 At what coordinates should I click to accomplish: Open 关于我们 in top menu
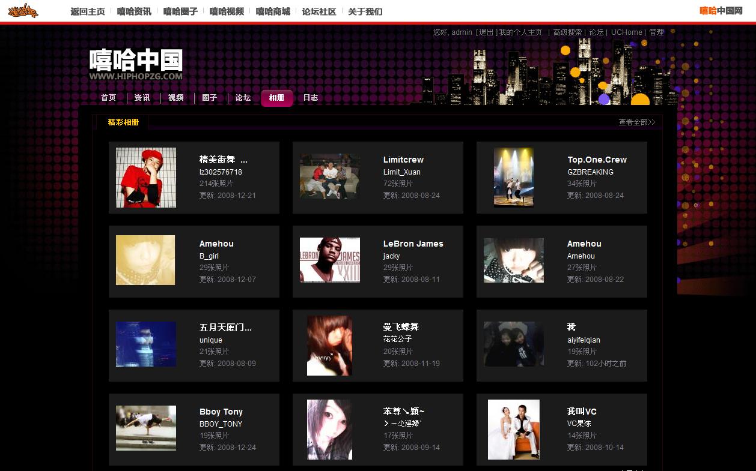[x=365, y=11]
